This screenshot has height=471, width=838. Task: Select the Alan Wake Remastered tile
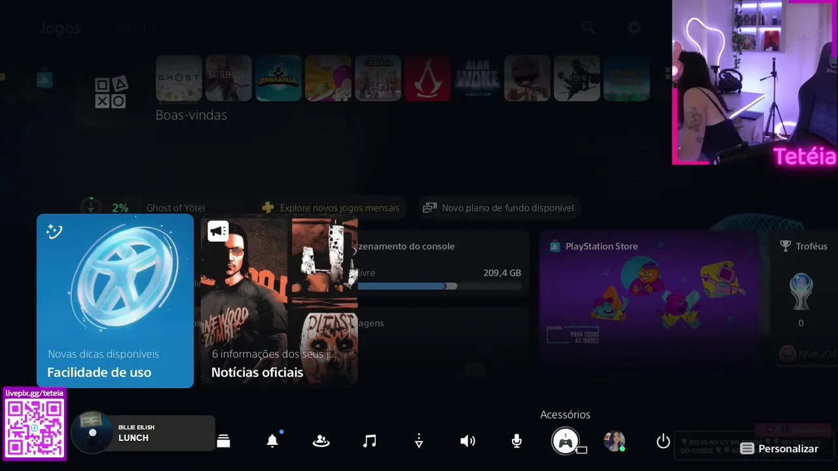477,78
